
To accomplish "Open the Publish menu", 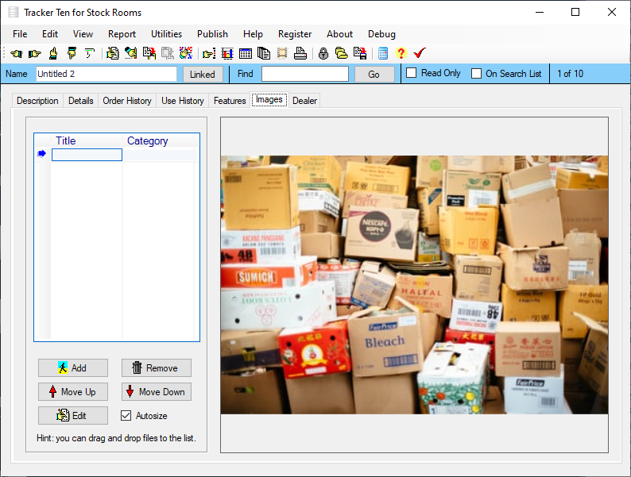I will point(212,34).
